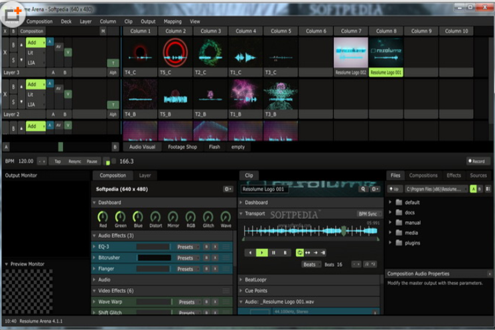Click the Distort dashboard knob

click(x=155, y=217)
